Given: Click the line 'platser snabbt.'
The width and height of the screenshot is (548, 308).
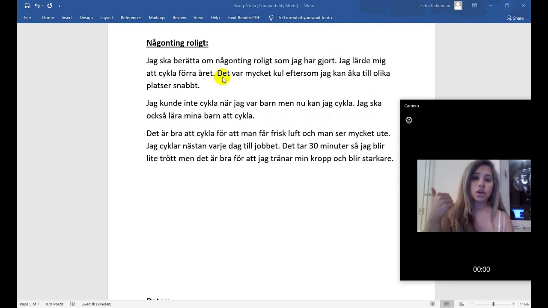Looking at the screenshot, I should click(x=173, y=86).
